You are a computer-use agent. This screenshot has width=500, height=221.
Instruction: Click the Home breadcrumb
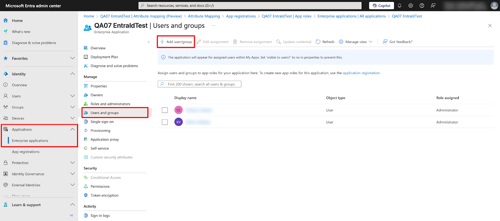(x=89, y=16)
